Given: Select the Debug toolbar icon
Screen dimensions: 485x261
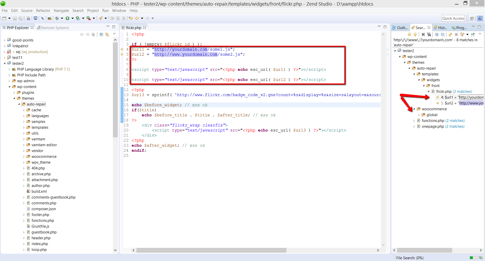Looking at the screenshot, I should [x=57, y=18].
